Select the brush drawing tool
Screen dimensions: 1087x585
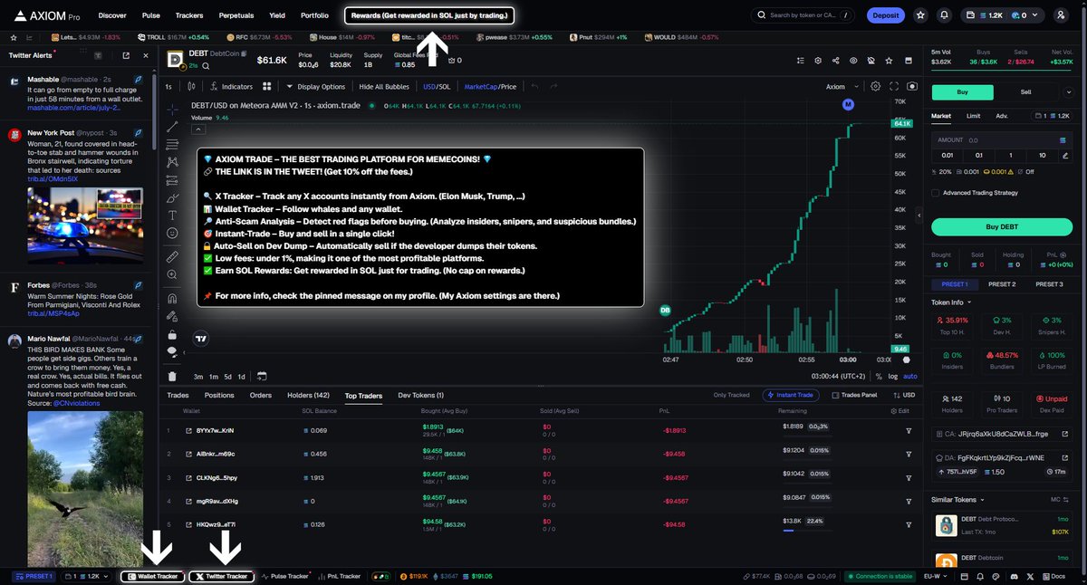pyautogui.click(x=172, y=197)
